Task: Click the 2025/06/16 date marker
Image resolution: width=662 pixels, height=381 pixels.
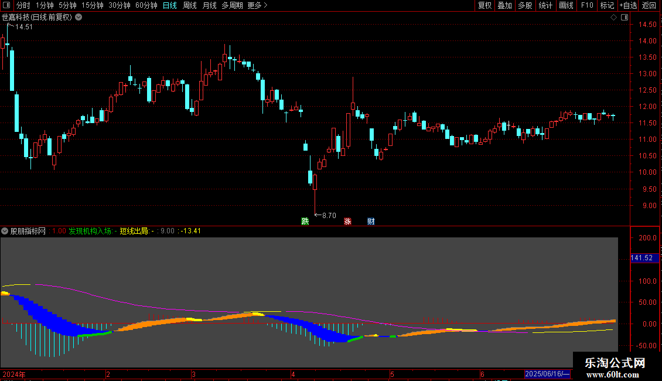Action: 548,374
